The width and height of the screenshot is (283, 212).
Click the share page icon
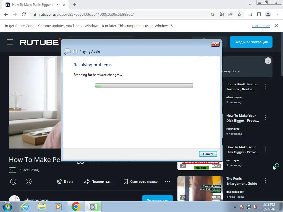pos(230,14)
